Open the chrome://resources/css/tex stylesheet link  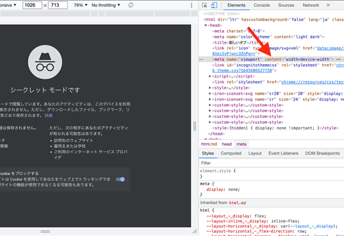pyautogui.click(x=313, y=82)
